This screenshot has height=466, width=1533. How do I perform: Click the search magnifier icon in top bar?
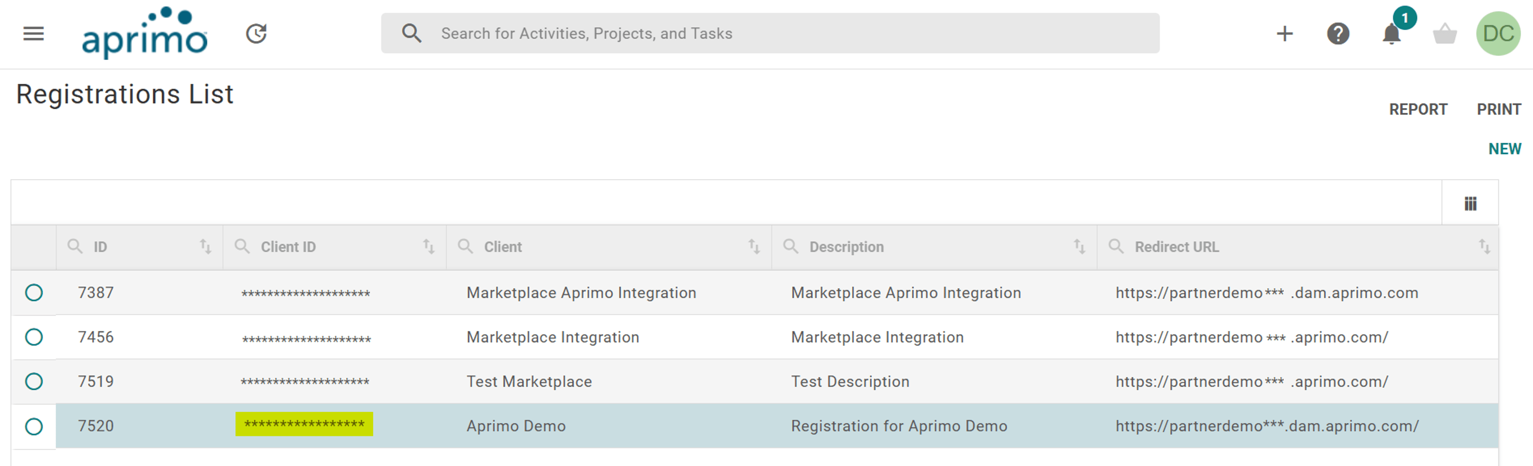tap(411, 33)
